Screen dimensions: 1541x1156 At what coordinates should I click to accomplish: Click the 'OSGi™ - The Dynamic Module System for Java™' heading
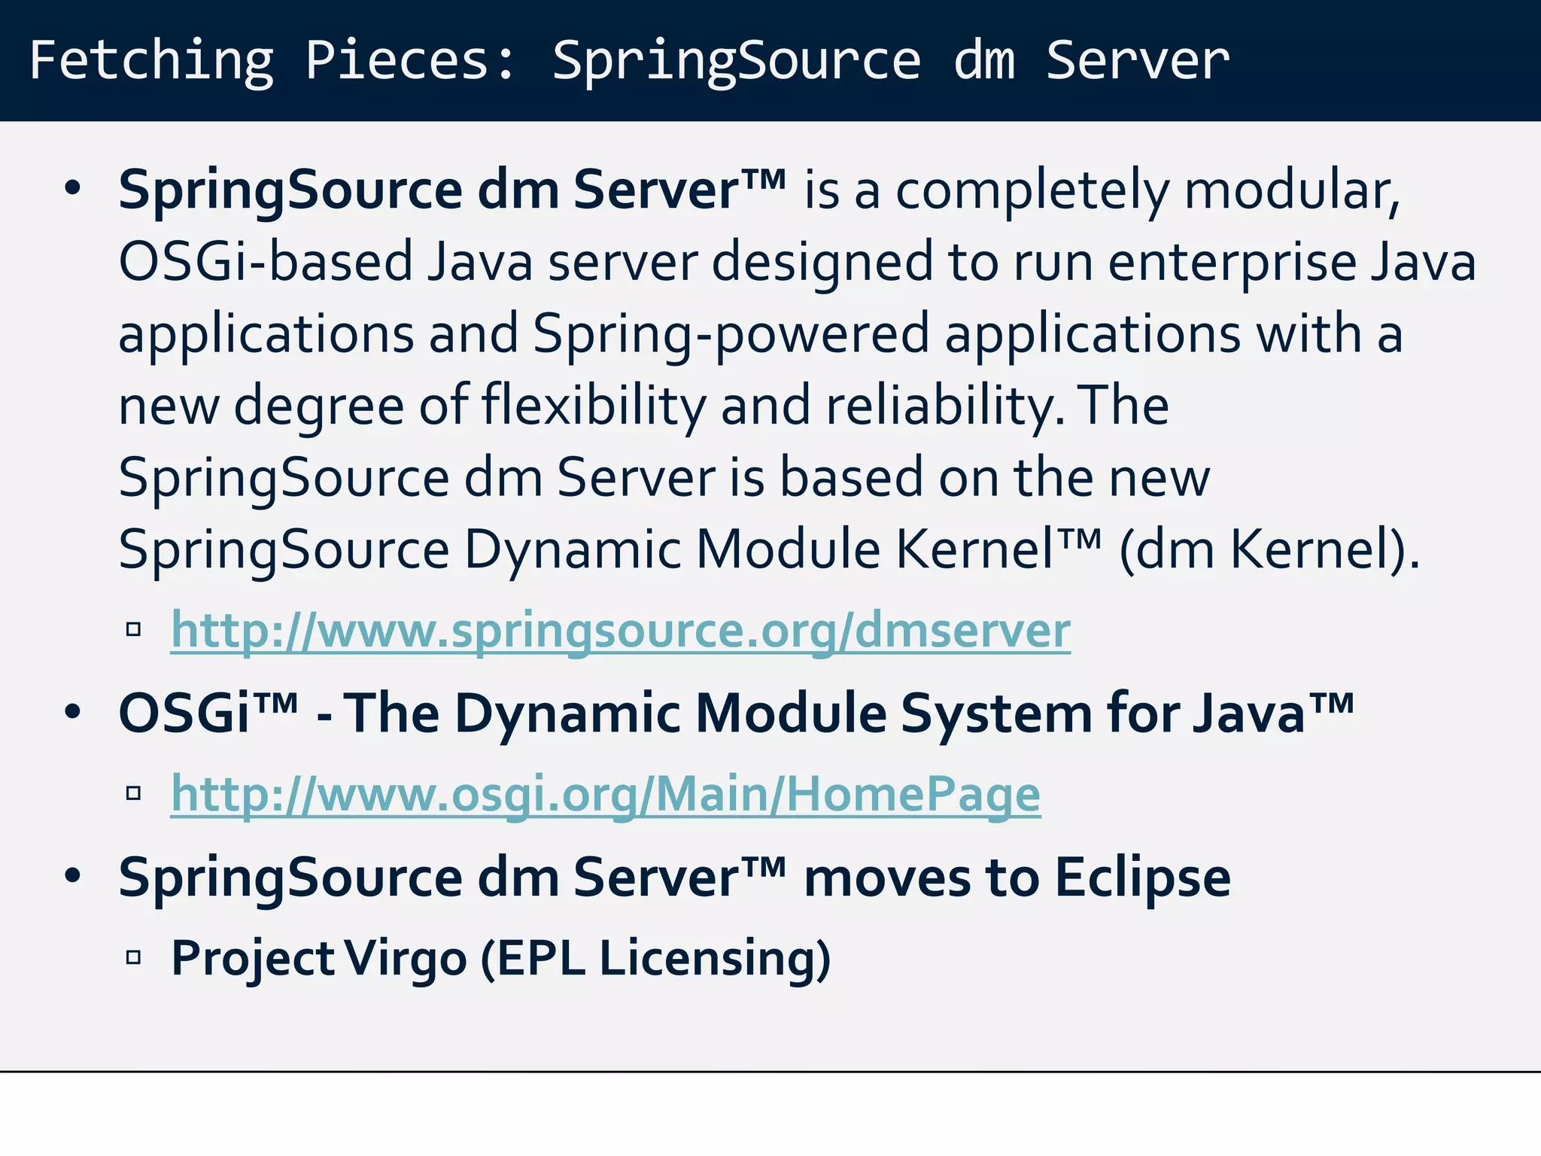(x=736, y=713)
